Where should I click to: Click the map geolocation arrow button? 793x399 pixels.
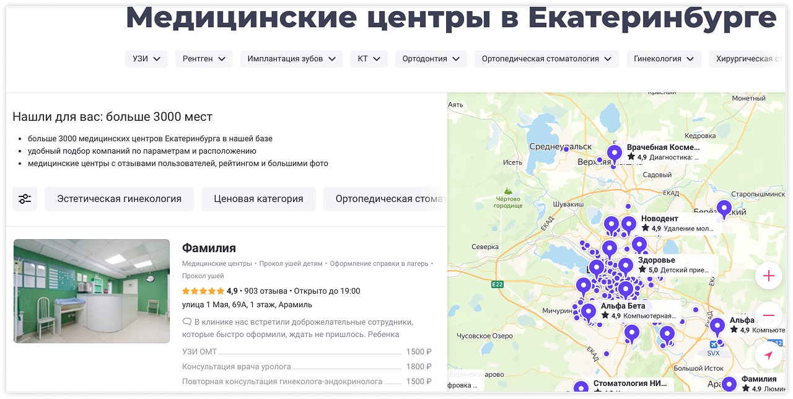coord(768,355)
